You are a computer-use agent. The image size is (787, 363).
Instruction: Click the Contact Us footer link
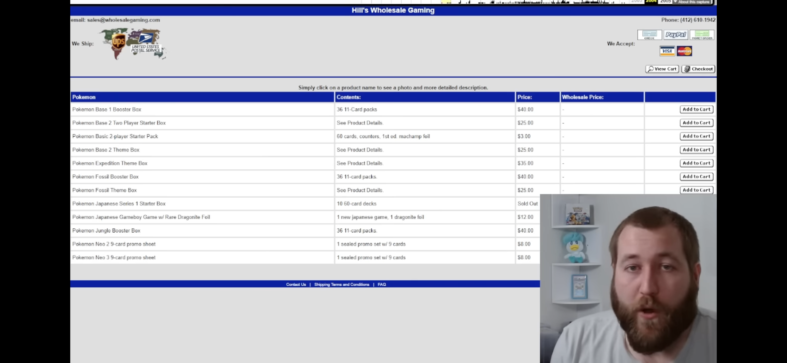296,285
